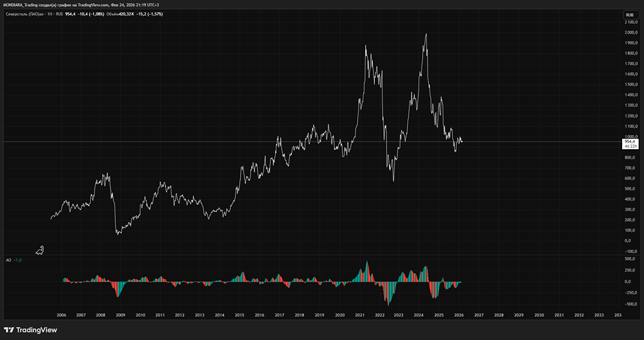Click the Объём 420,32 K volume value
Image resolution: width=644 pixels, height=340 pixels.
[120, 14]
